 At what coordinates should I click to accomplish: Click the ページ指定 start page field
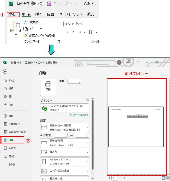(x=61, y=135)
